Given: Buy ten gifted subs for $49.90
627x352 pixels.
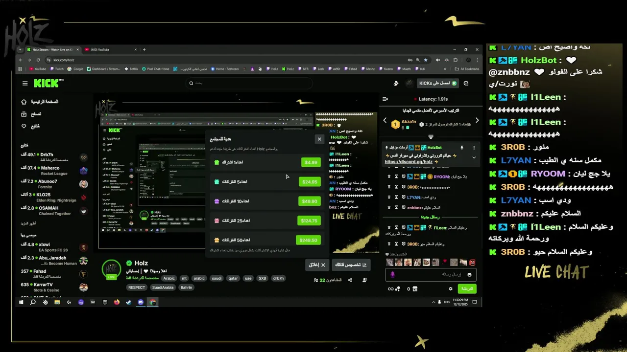Looking at the screenshot, I should (x=310, y=201).
